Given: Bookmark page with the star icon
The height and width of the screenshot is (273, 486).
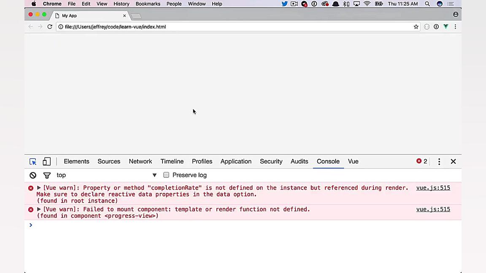Looking at the screenshot, I should 416,27.
